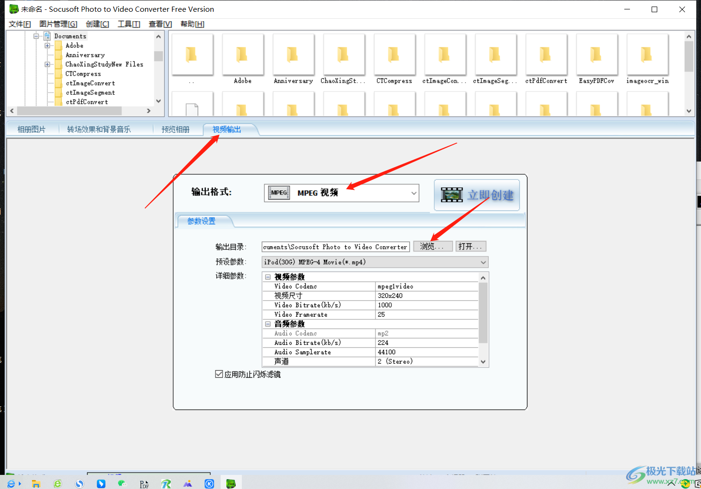Viewport: 701px width, 489px height.
Task: Open the 输出格式 MPEG 视频 dropdown
Action: (414, 193)
